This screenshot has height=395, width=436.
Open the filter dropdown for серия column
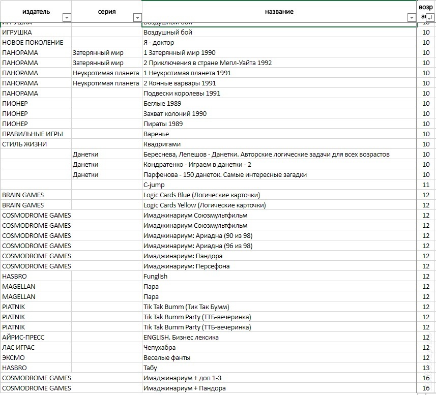click(137, 18)
